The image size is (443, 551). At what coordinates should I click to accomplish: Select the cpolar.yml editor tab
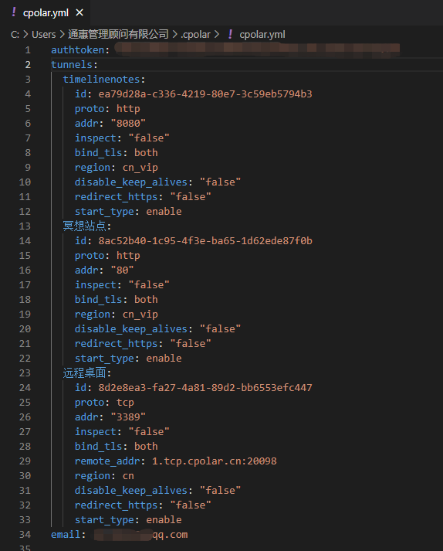tap(46, 12)
